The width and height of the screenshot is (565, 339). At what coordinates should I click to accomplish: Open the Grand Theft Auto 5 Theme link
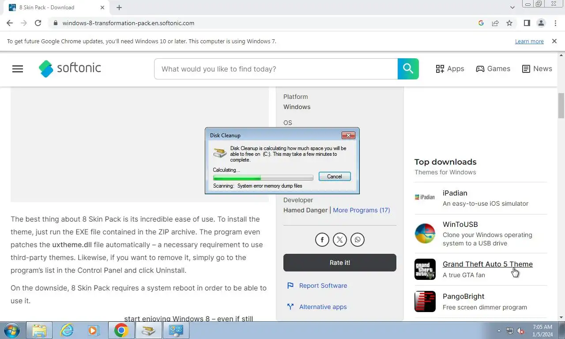click(x=488, y=264)
